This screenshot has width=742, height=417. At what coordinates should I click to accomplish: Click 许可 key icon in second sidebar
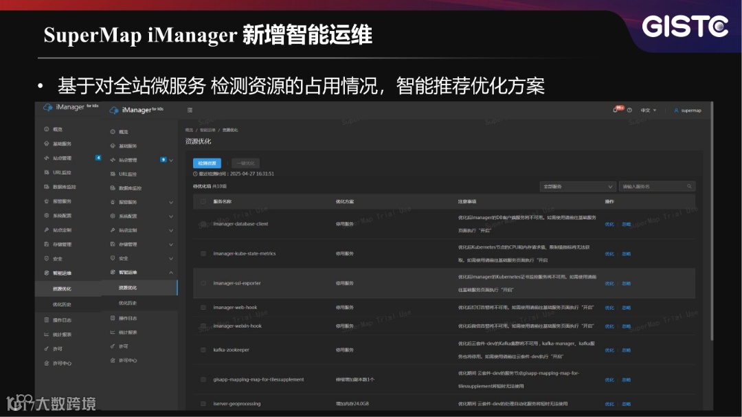[x=113, y=346]
